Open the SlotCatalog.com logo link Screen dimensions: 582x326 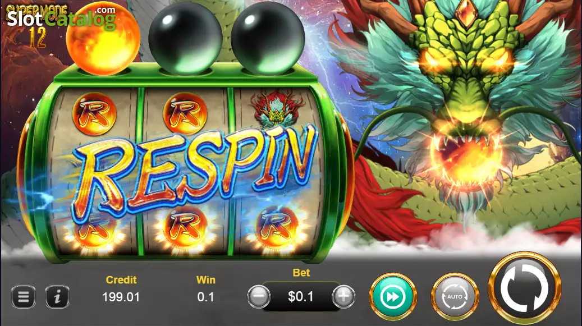61,17
